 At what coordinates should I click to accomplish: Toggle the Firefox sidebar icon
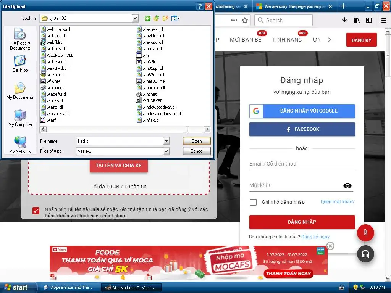coord(369,21)
